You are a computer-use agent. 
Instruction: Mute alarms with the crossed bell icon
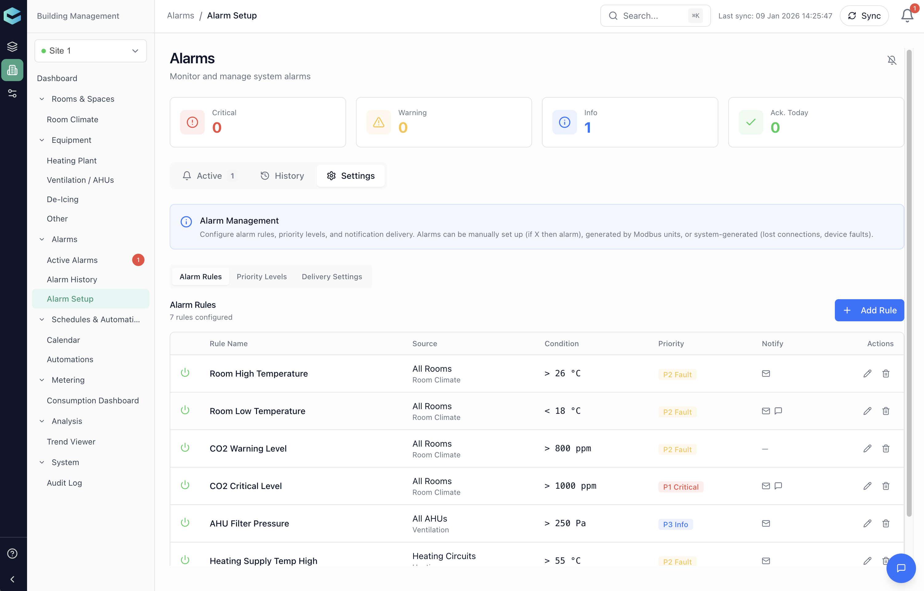point(892,60)
